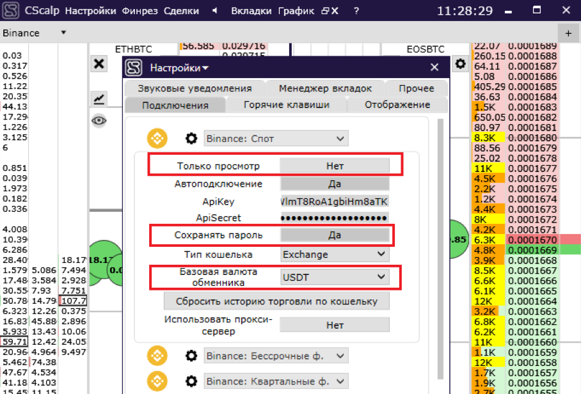581x394 pixels.
Task: Expand Binance: Квартальные ф. dropdown
Action: coord(276,381)
